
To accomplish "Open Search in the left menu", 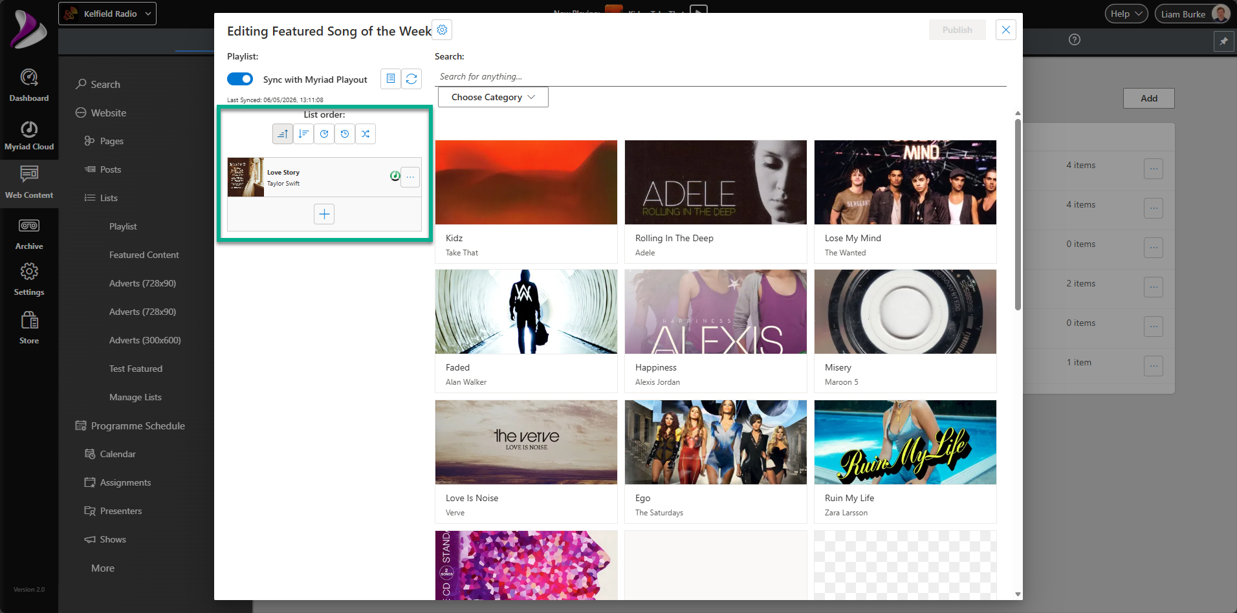I will 98,84.
